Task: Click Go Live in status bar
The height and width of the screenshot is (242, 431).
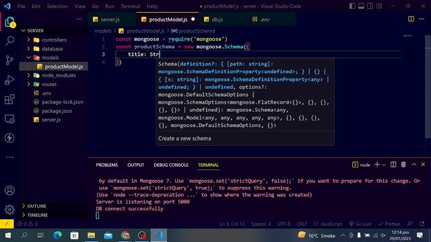Action: point(360,224)
